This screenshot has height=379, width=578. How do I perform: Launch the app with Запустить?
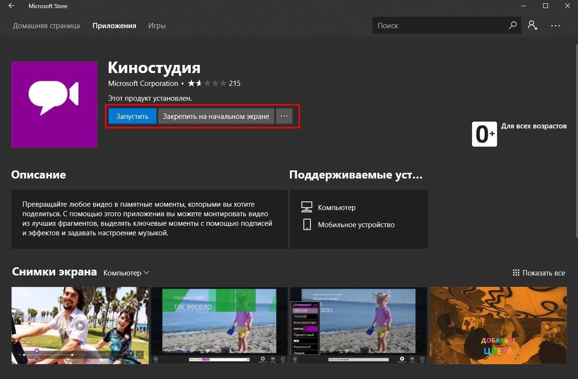click(x=133, y=116)
